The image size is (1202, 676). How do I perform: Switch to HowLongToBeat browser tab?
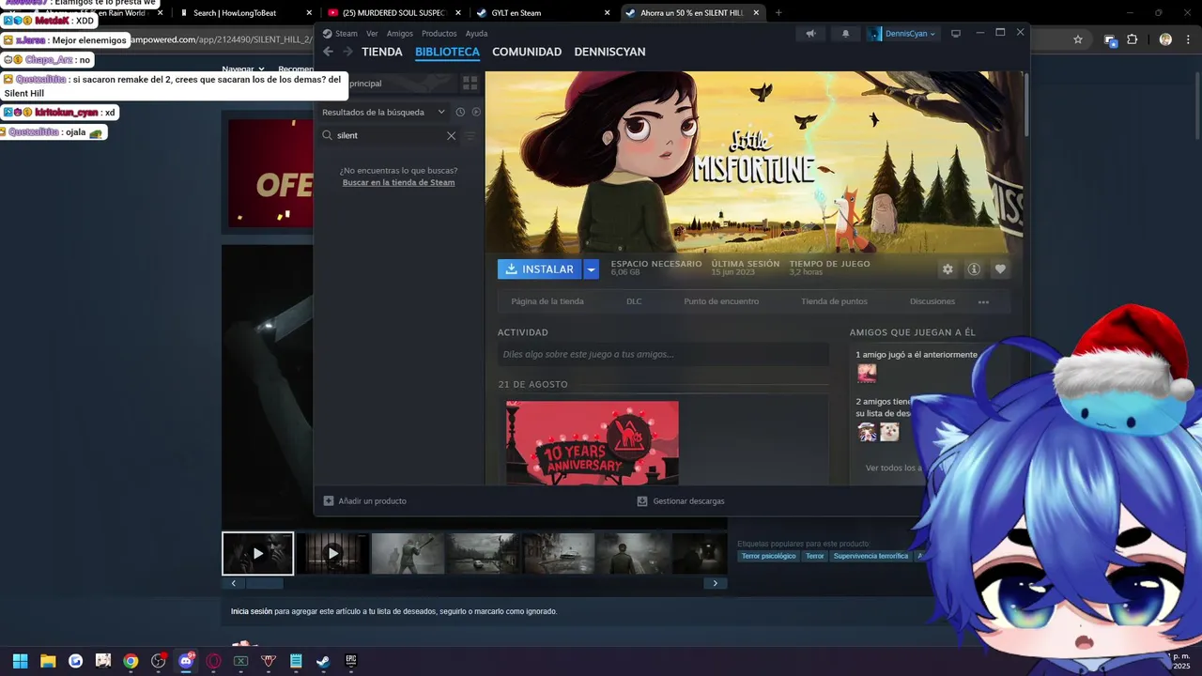point(245,13)
